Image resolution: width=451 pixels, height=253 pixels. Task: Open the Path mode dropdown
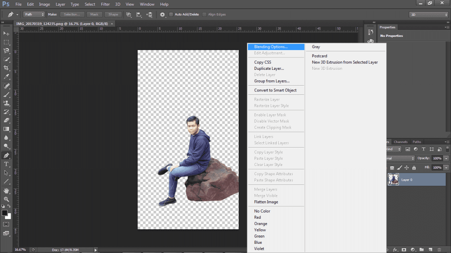click(33, 14)
